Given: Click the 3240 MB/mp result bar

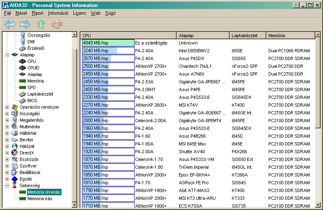Looking at the screenshot, I should 108,51.
